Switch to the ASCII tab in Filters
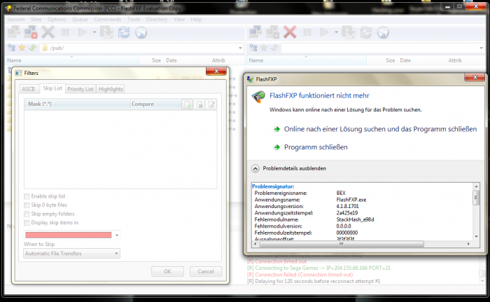Viewport: 490px width, 302px height. point(28,89)
